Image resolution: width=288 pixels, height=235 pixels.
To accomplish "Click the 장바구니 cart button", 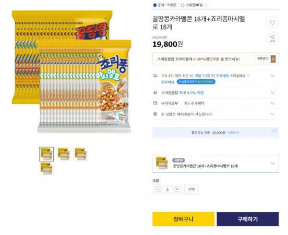I will 183,219.
